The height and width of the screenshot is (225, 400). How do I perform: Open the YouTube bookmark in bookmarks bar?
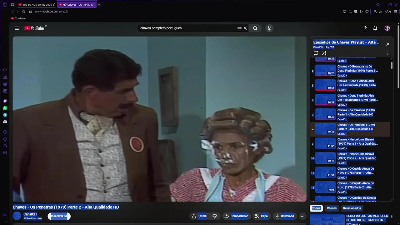click(x=18, y=18)
